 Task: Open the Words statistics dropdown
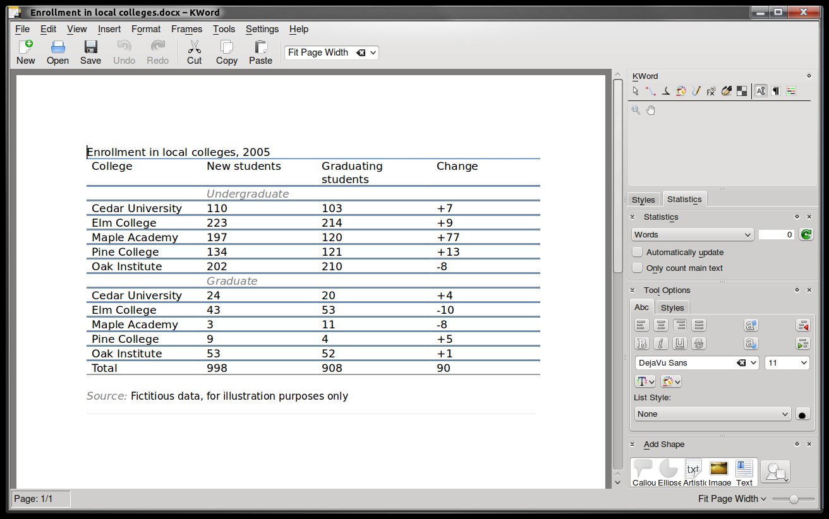click(693, 234)
